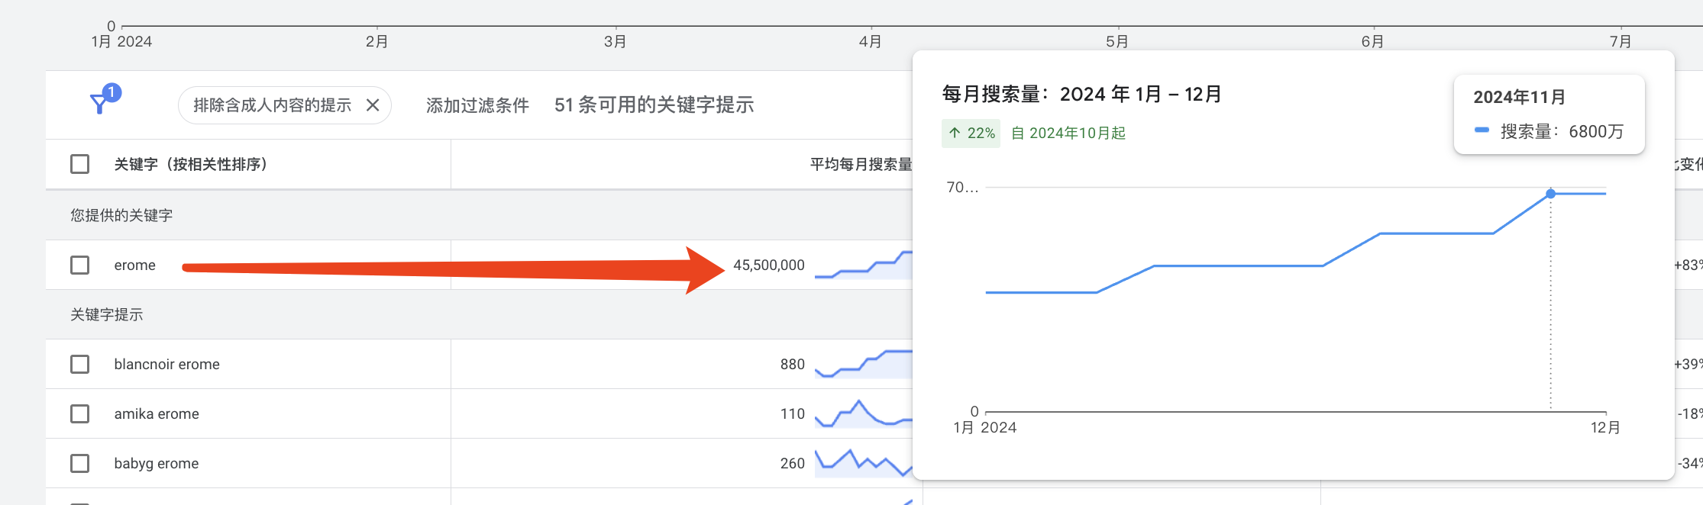Click the 5月 label on the top chart axis
1703x505 pixels.
pyautogui.click(x=1116, y=41)
